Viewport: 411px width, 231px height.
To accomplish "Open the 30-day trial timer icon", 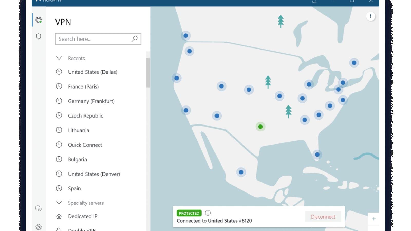I will click(39, 208).
